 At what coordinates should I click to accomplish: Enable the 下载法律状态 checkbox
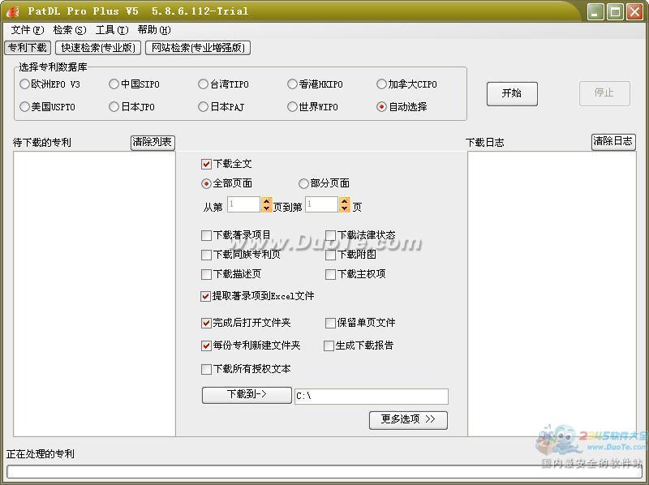330,235
